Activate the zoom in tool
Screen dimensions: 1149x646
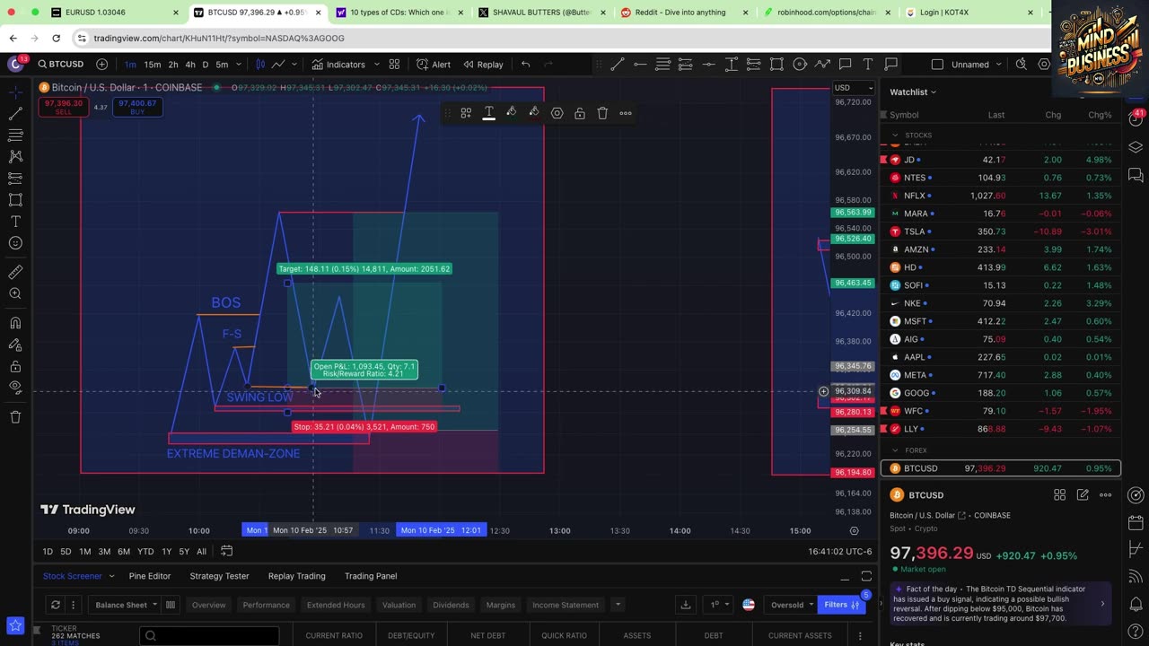[x=15, y=294]
